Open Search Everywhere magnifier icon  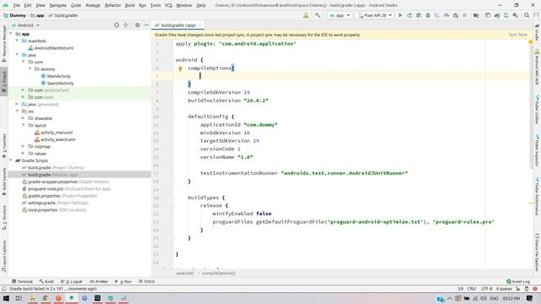pyautogui.click(x=527, y=15)
